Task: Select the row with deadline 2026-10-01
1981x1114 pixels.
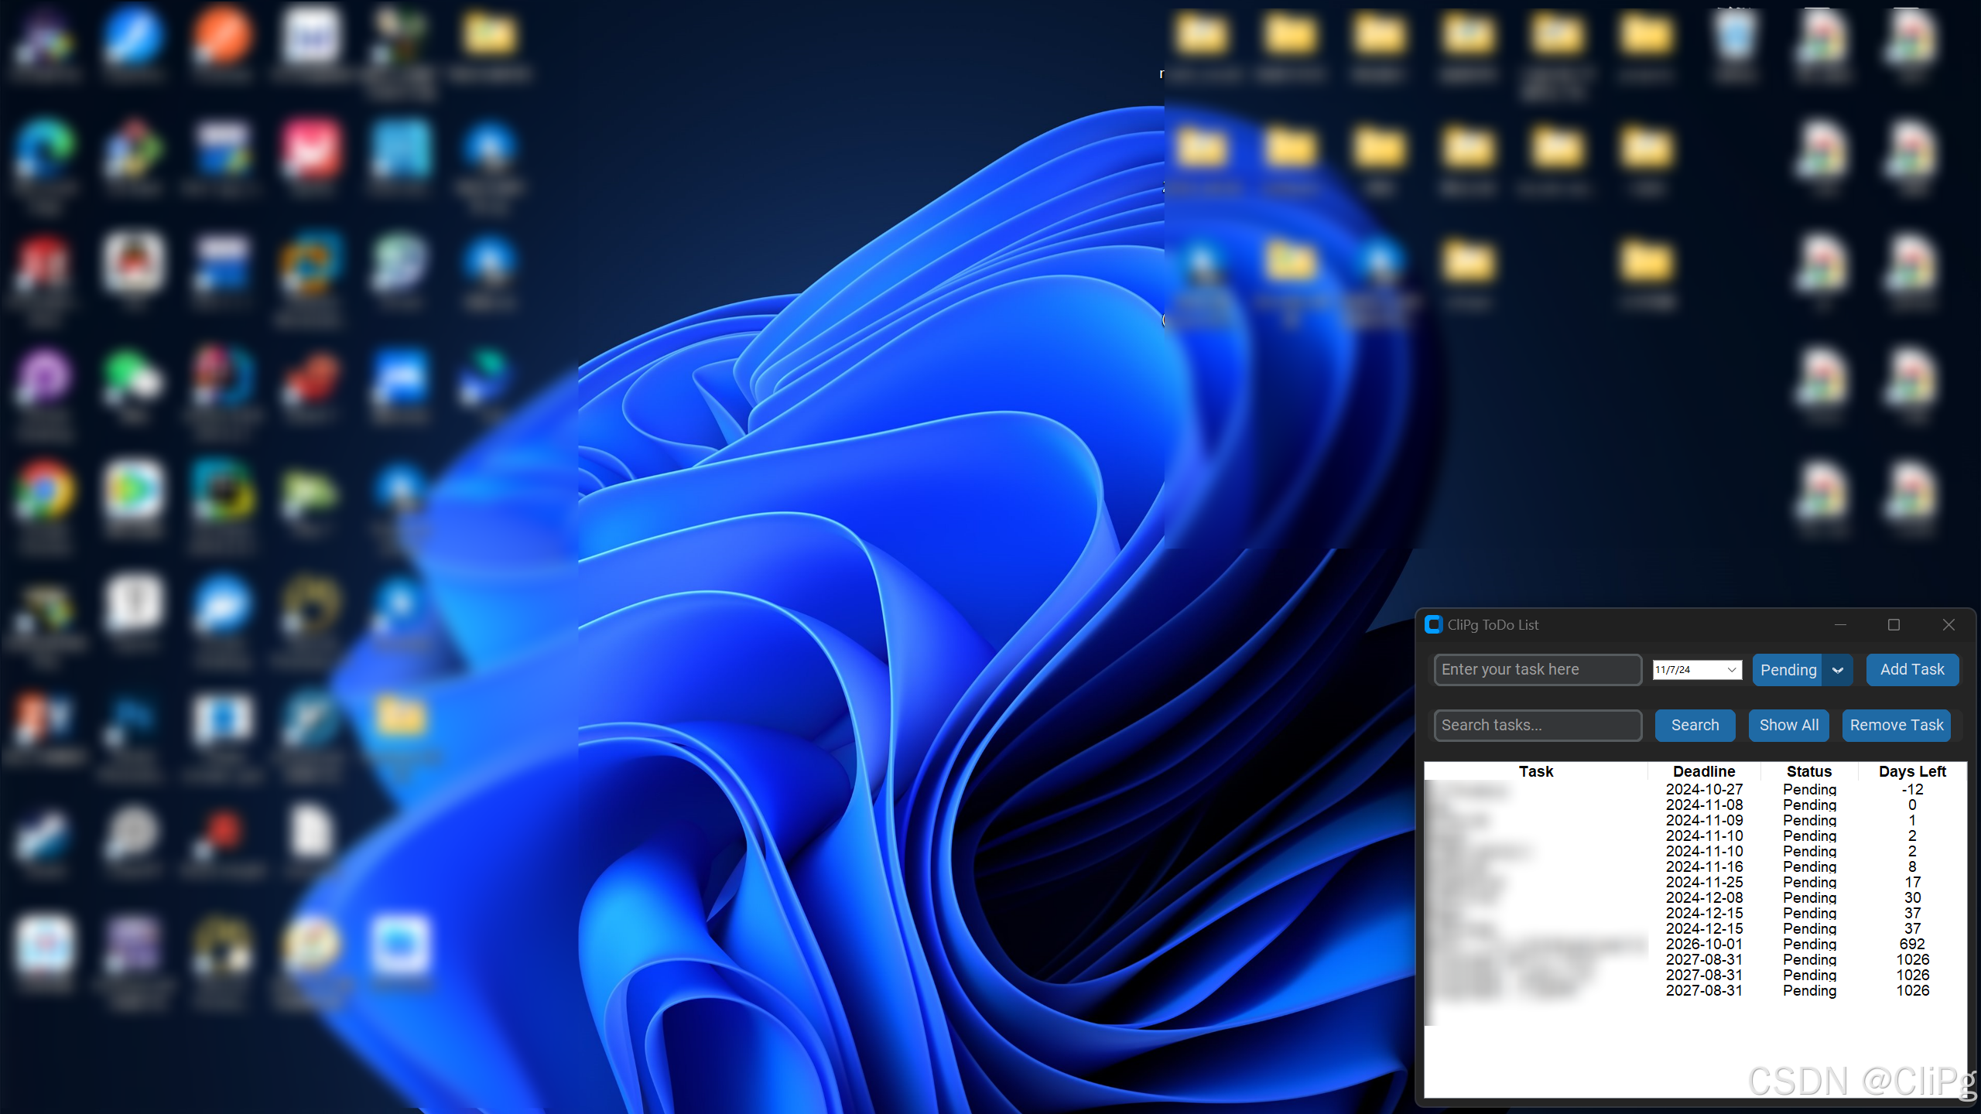Action: (1704, 944)
